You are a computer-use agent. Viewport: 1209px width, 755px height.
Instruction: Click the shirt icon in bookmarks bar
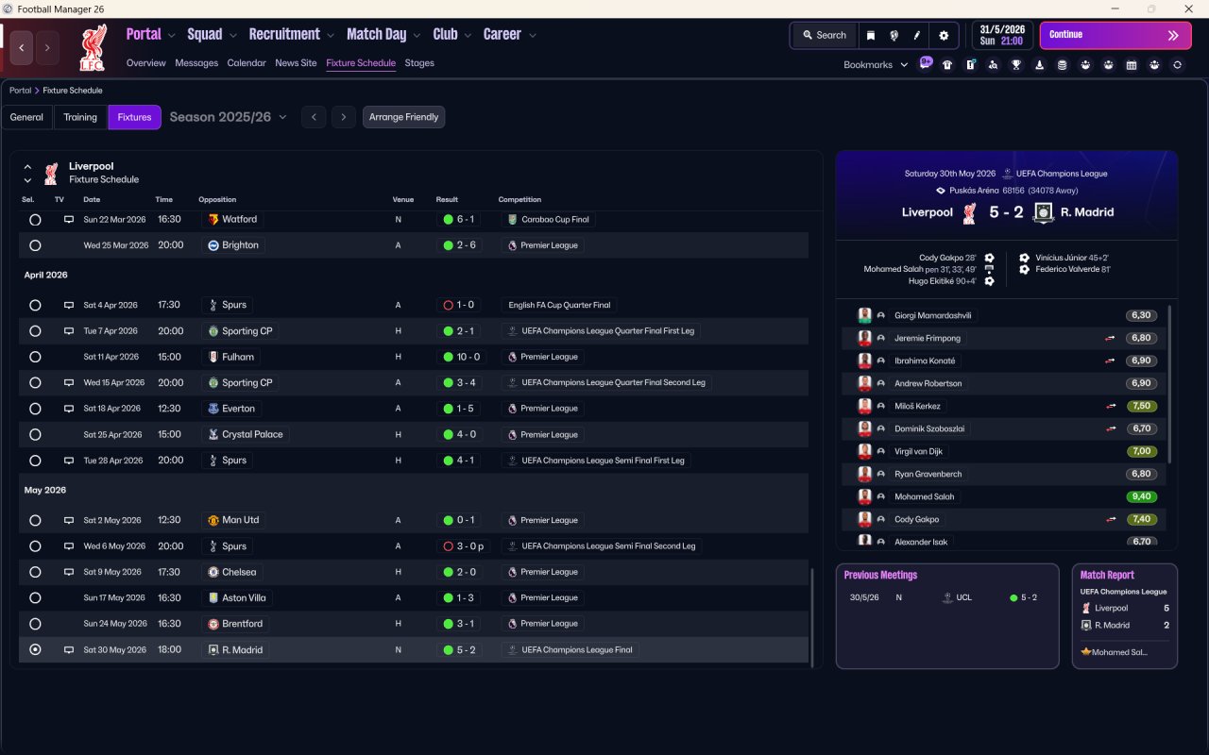click(x=947, y=65)
